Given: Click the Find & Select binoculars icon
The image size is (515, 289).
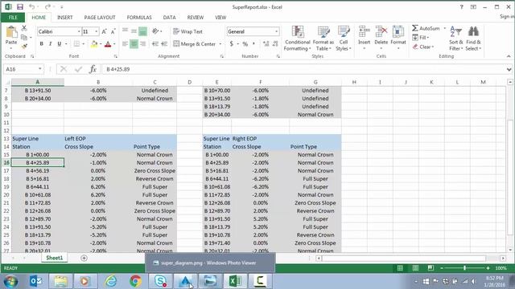Looking at the screenshot, I should [x=473, y=31].
